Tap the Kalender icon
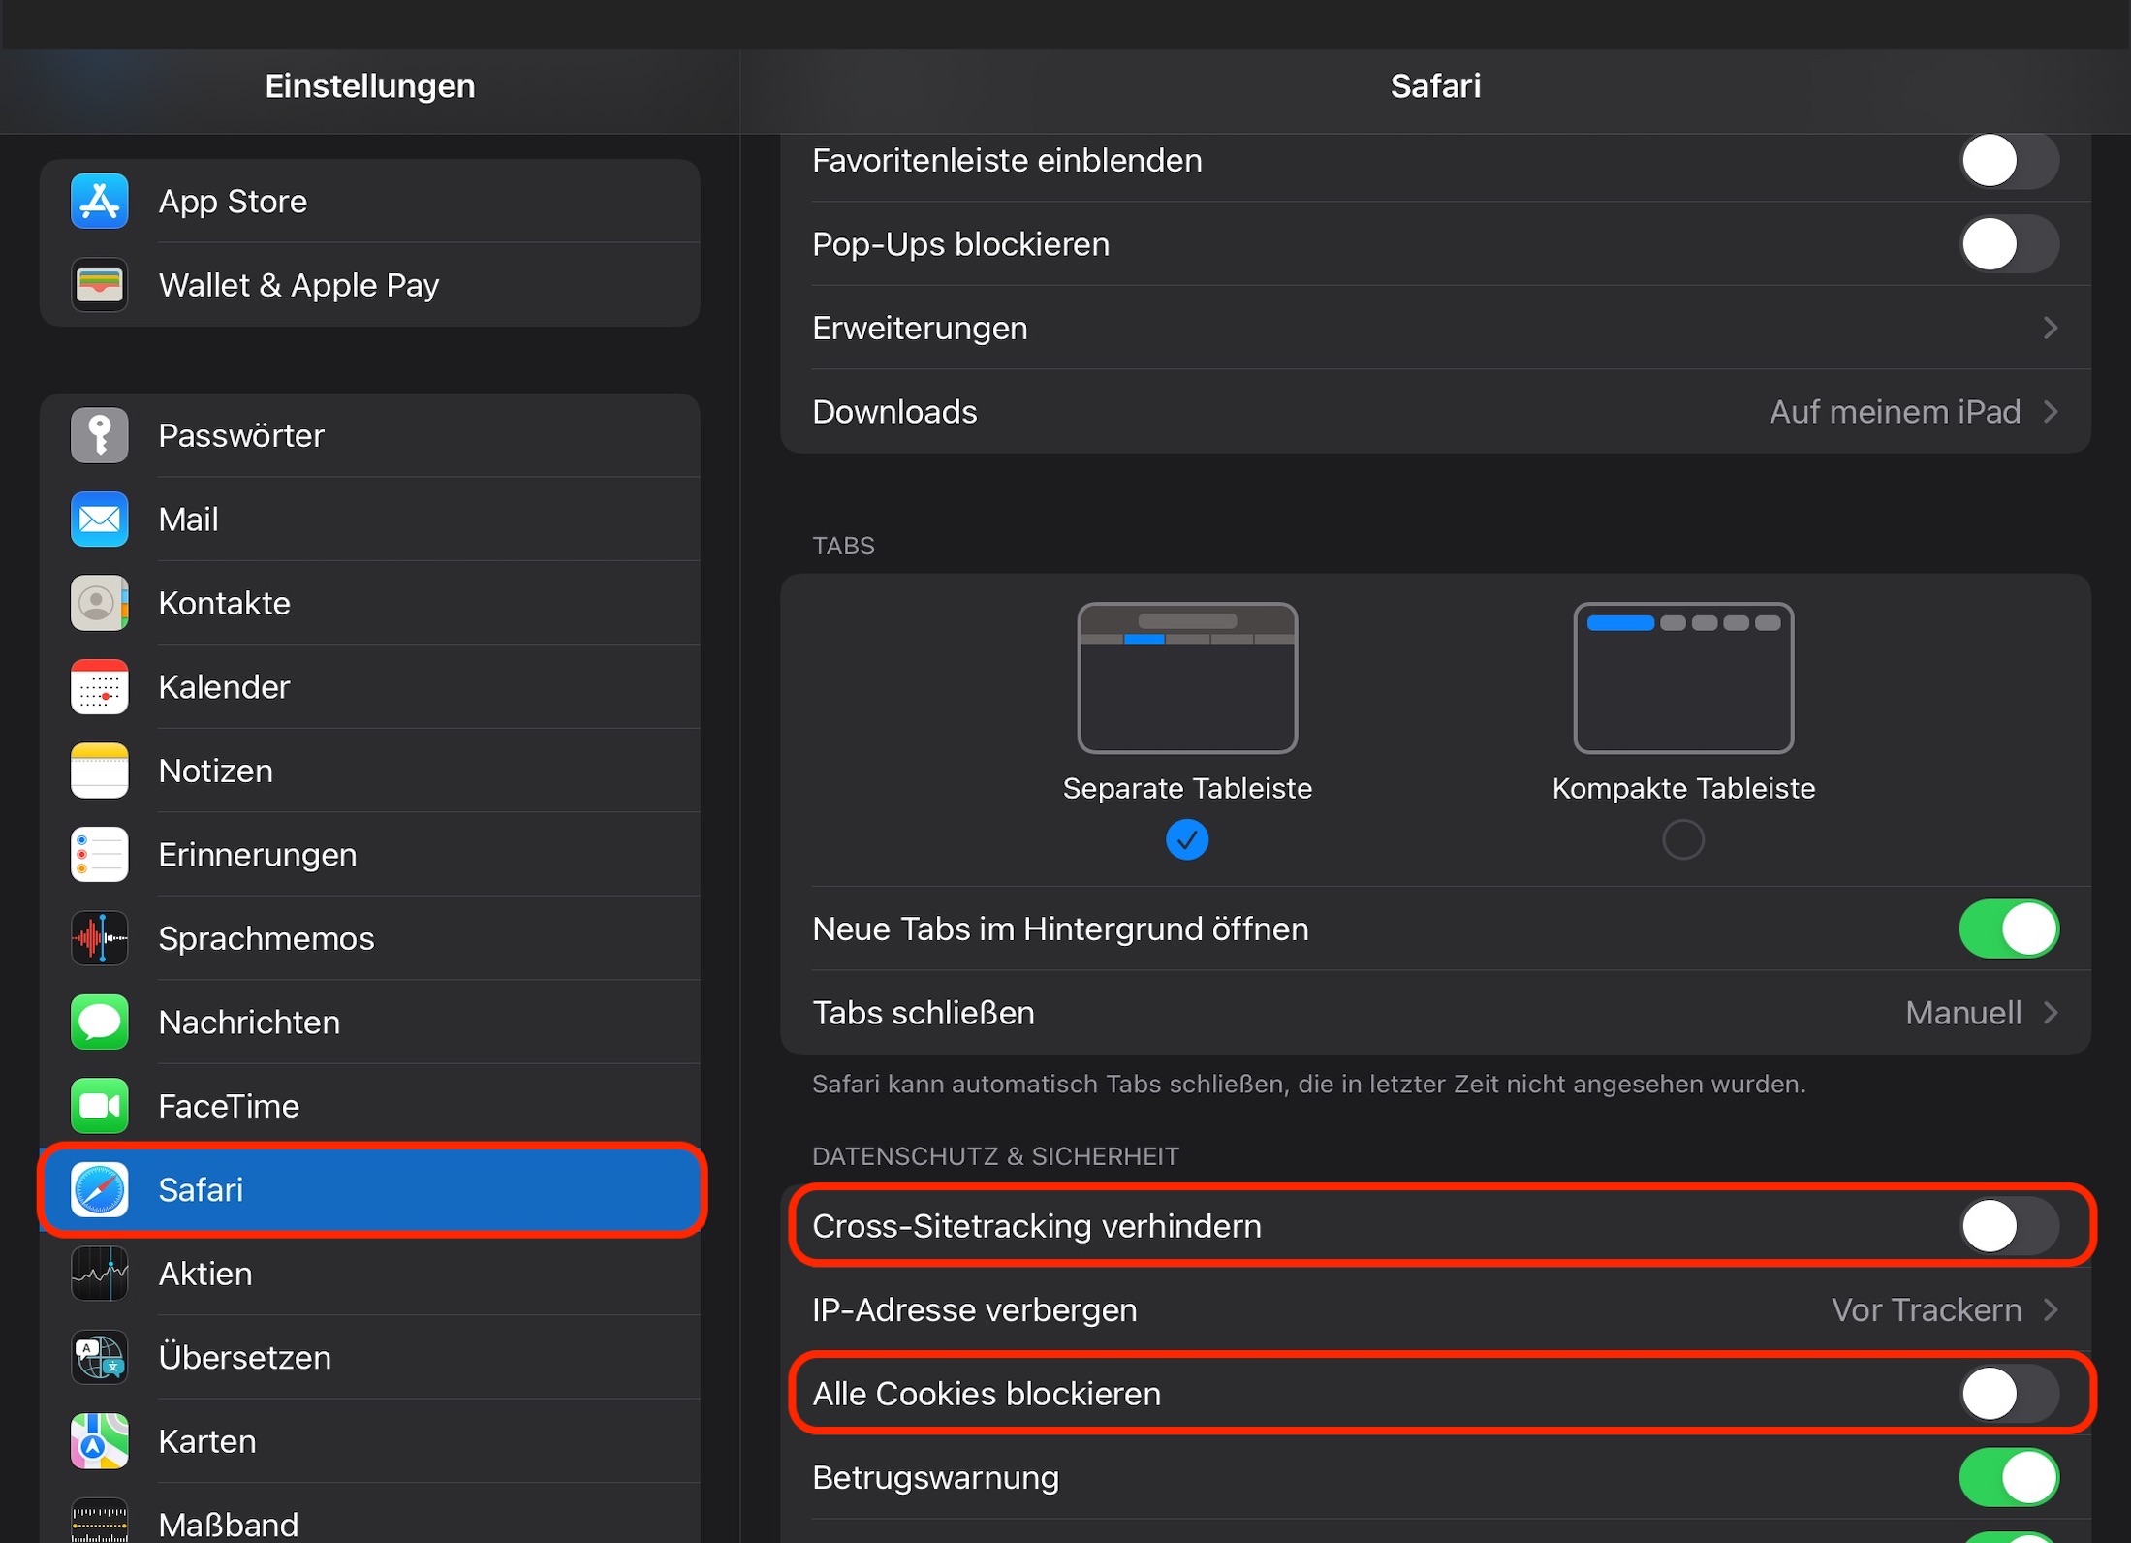 [99, 687]
